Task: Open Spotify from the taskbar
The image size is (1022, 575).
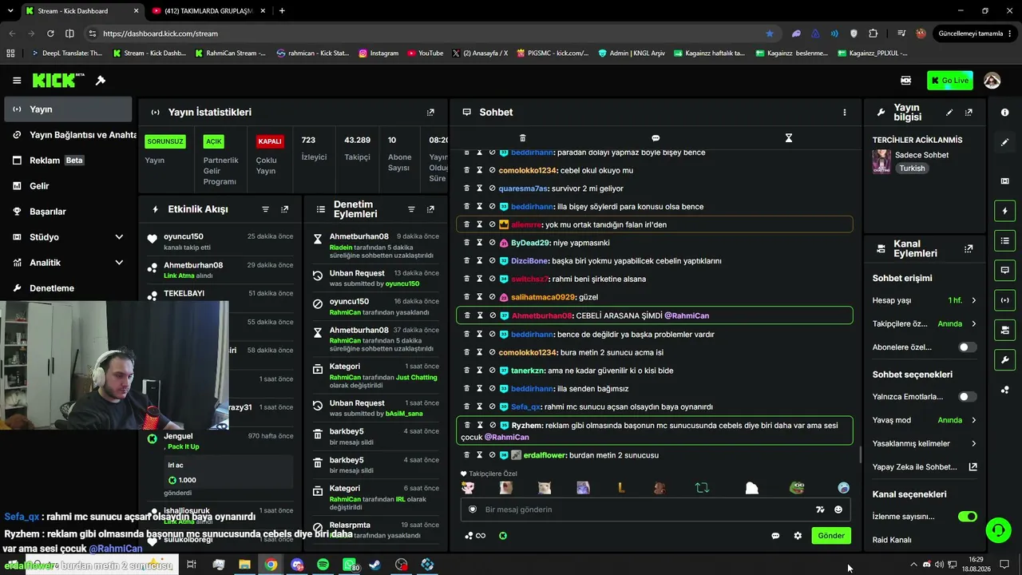Action: pyautogui.click(x=323, y=565)
